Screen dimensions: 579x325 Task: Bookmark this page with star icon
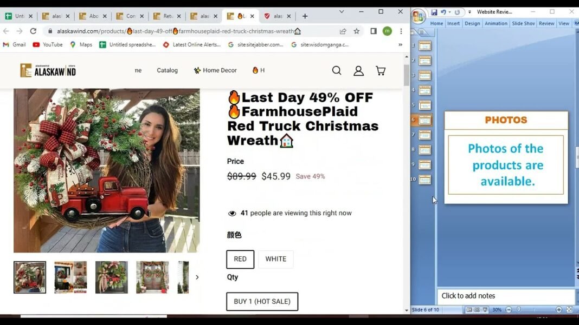[357, 31]
